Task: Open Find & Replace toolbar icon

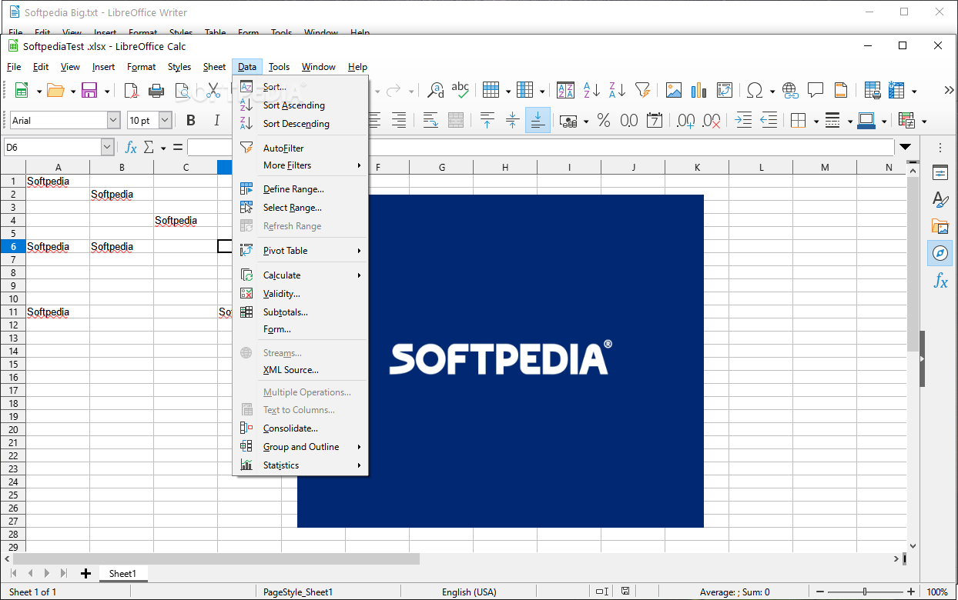Action: [436, 91]
